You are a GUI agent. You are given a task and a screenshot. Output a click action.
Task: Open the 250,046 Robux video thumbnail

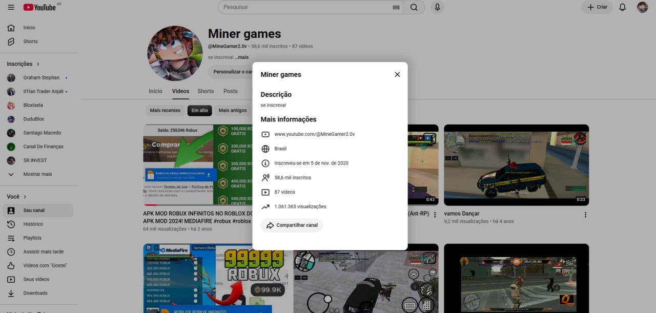click(x=198, y=165)
